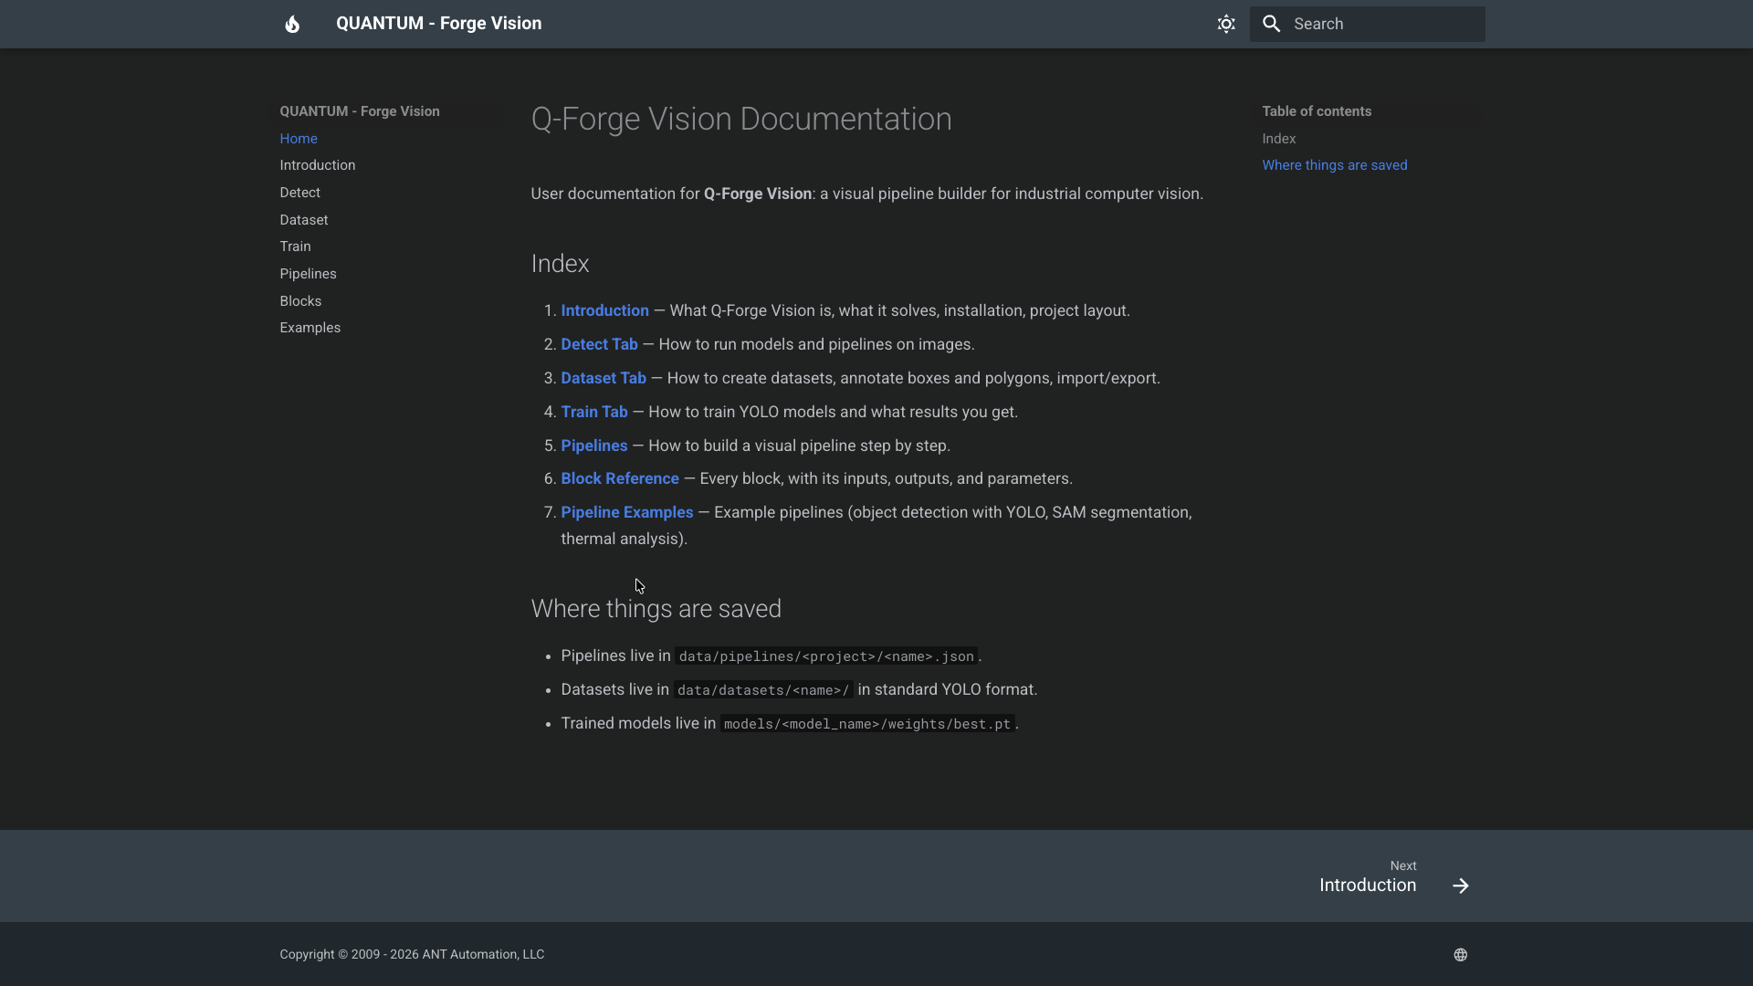
Task: Click code path data/datasets/<name>/
Action: (x=763, y=690)
